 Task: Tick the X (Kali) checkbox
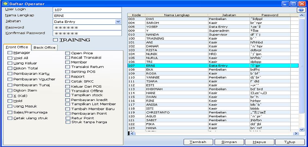point(10,96)
